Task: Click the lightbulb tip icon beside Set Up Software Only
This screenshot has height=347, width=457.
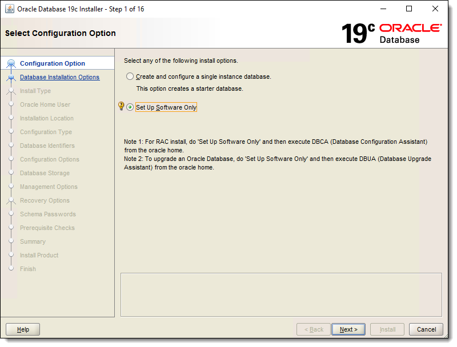Action: point(121,106)
